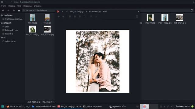Select the inst_2781.jpg thumbnail
Viewport: 195px width, 109px height.
179,18
